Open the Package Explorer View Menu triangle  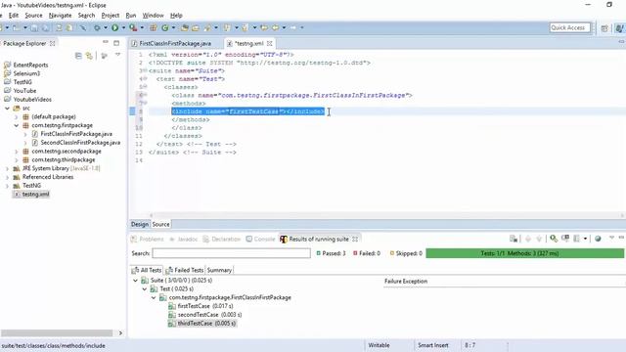coord(117,55)
